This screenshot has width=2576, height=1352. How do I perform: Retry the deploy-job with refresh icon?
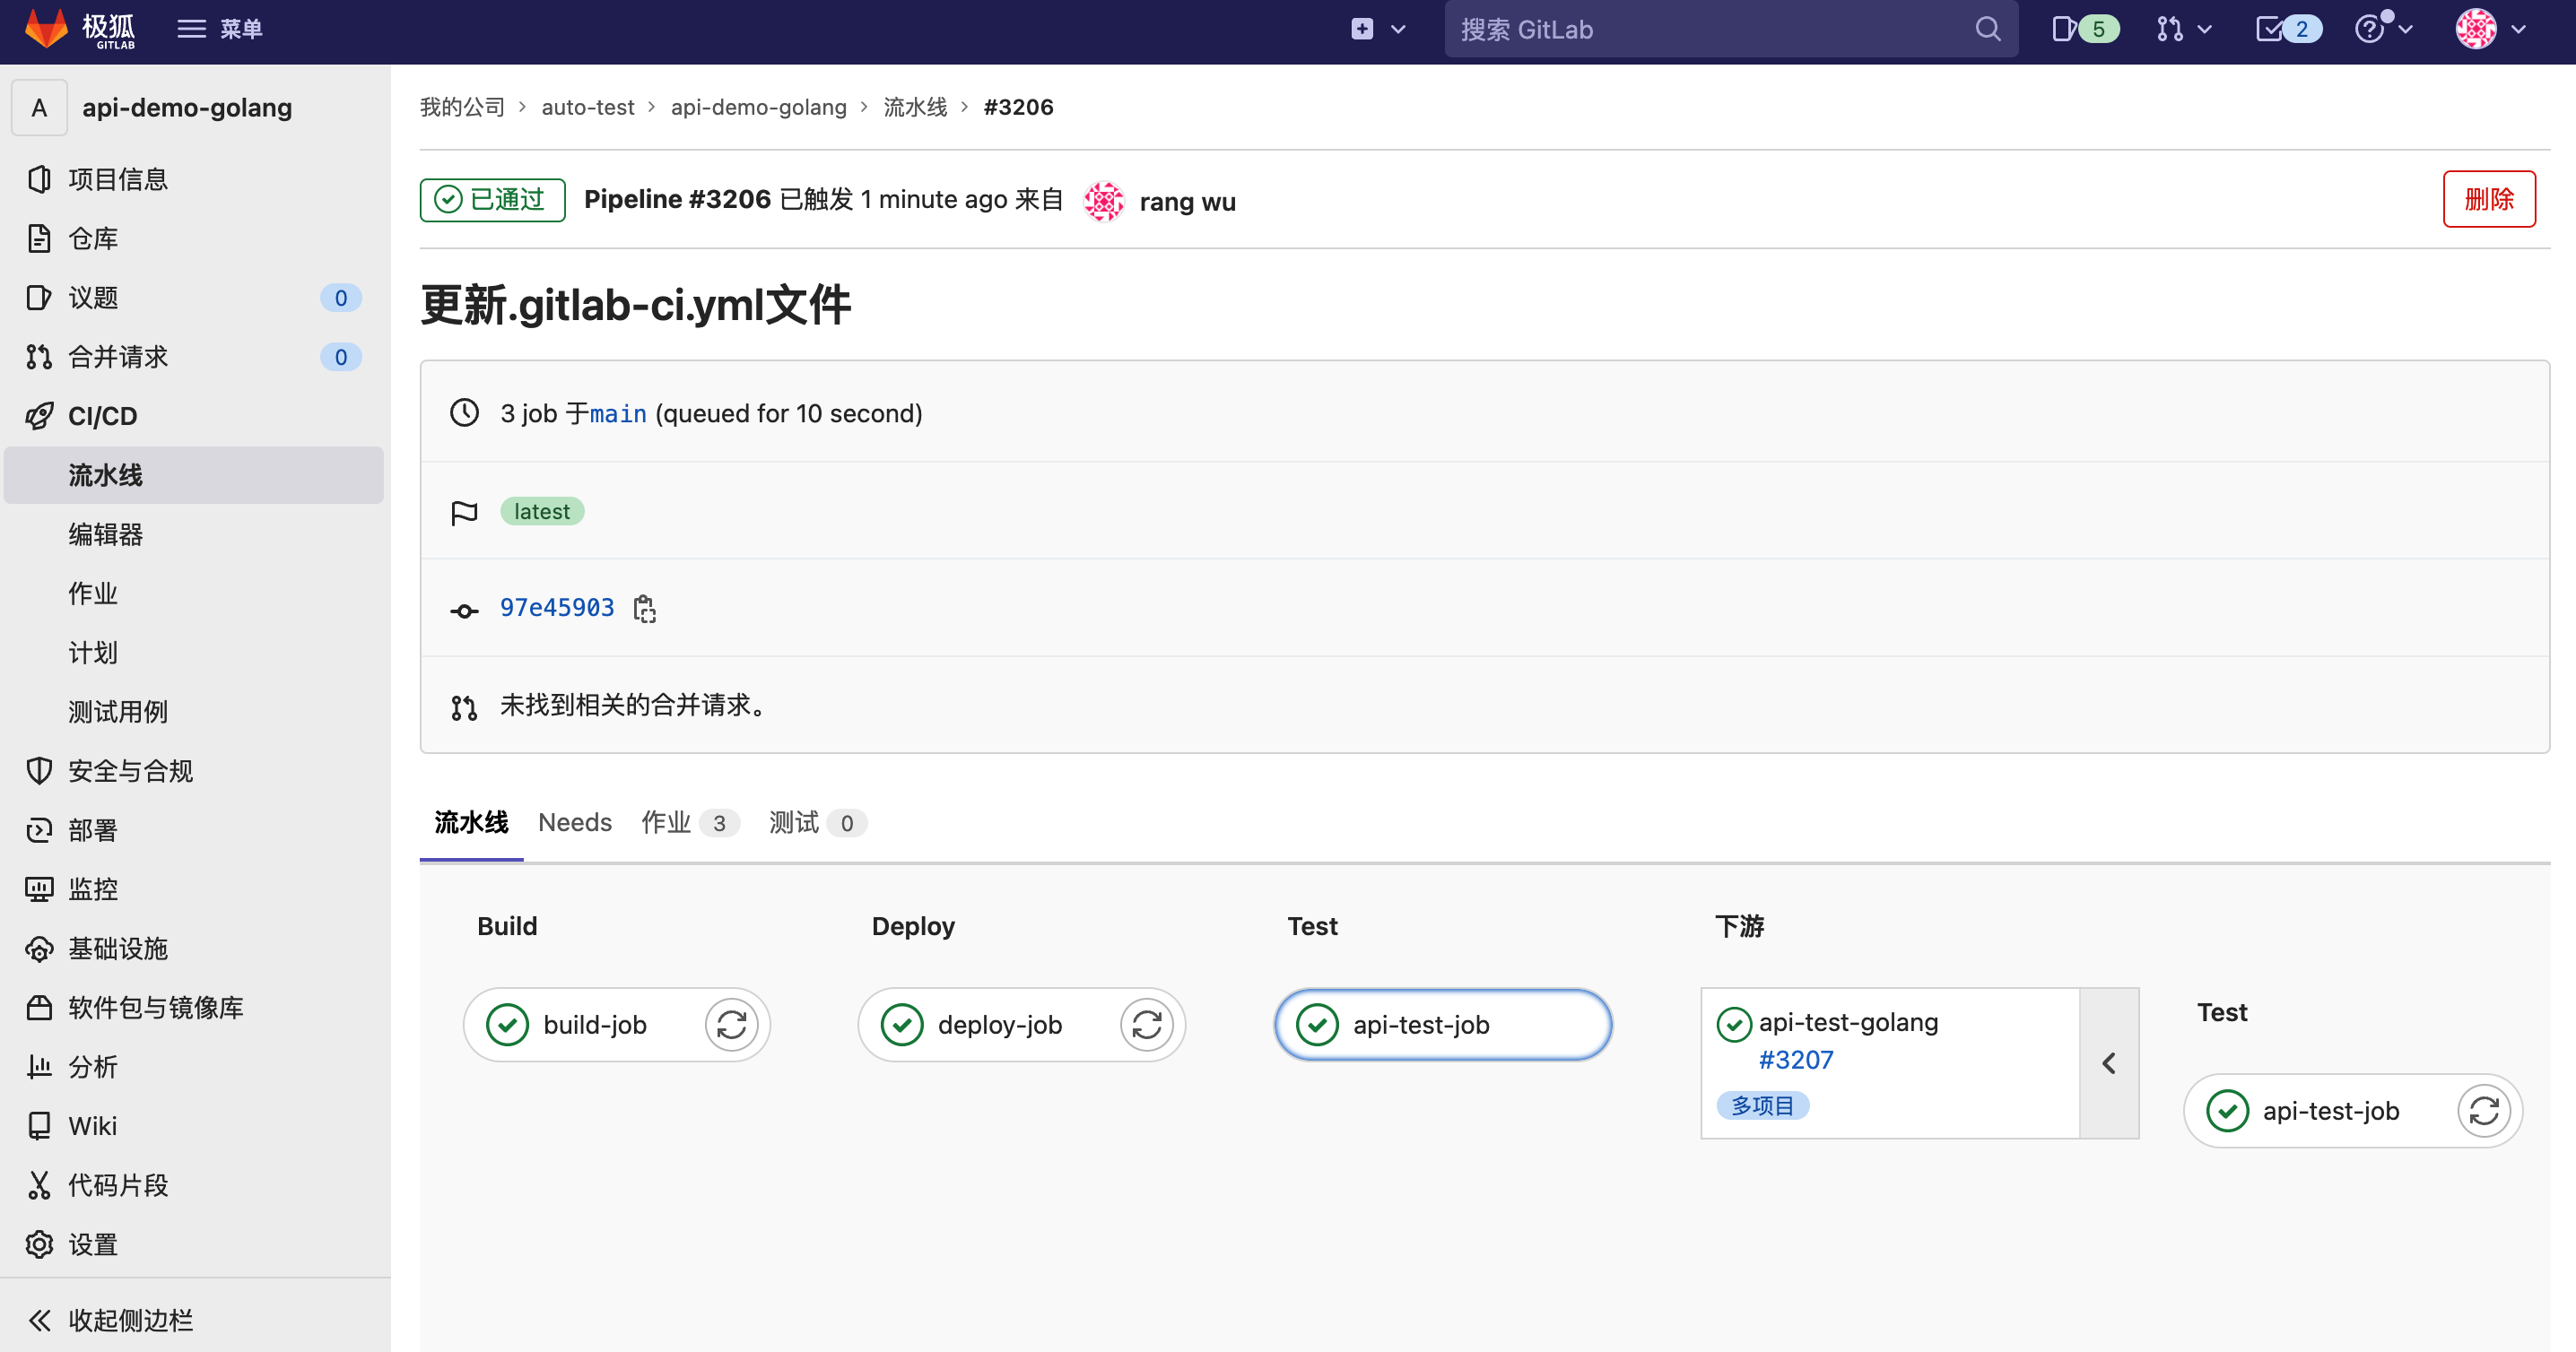tap(1146, 1024)
